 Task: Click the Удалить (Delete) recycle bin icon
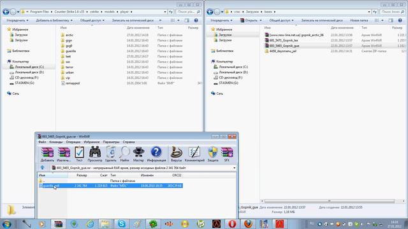(x=110, y=154)
